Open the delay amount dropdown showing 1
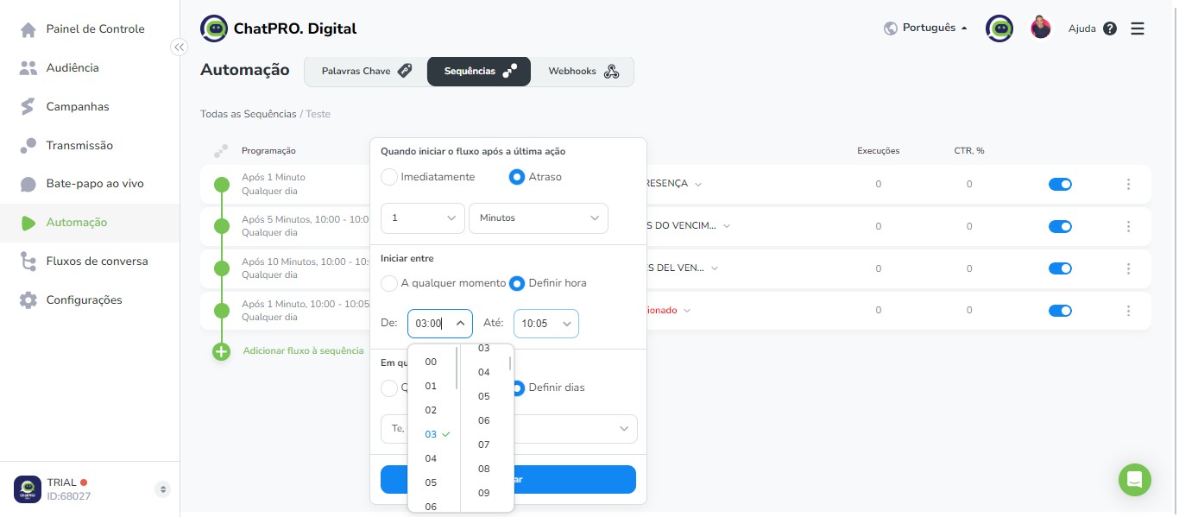 coord(423,218)
